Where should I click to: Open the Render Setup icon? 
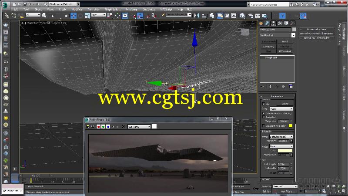[251, 16]
